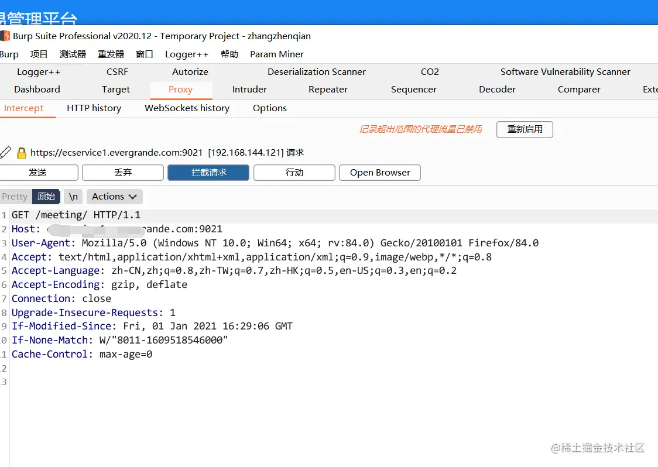658x467 pixels.
Task: Open the Software Vulnerability Scanner tab
Action: tap(566, 72)
